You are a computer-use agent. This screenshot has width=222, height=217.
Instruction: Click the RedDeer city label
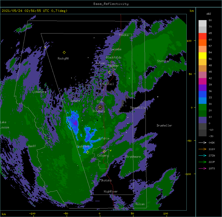[x=114, y=66]
